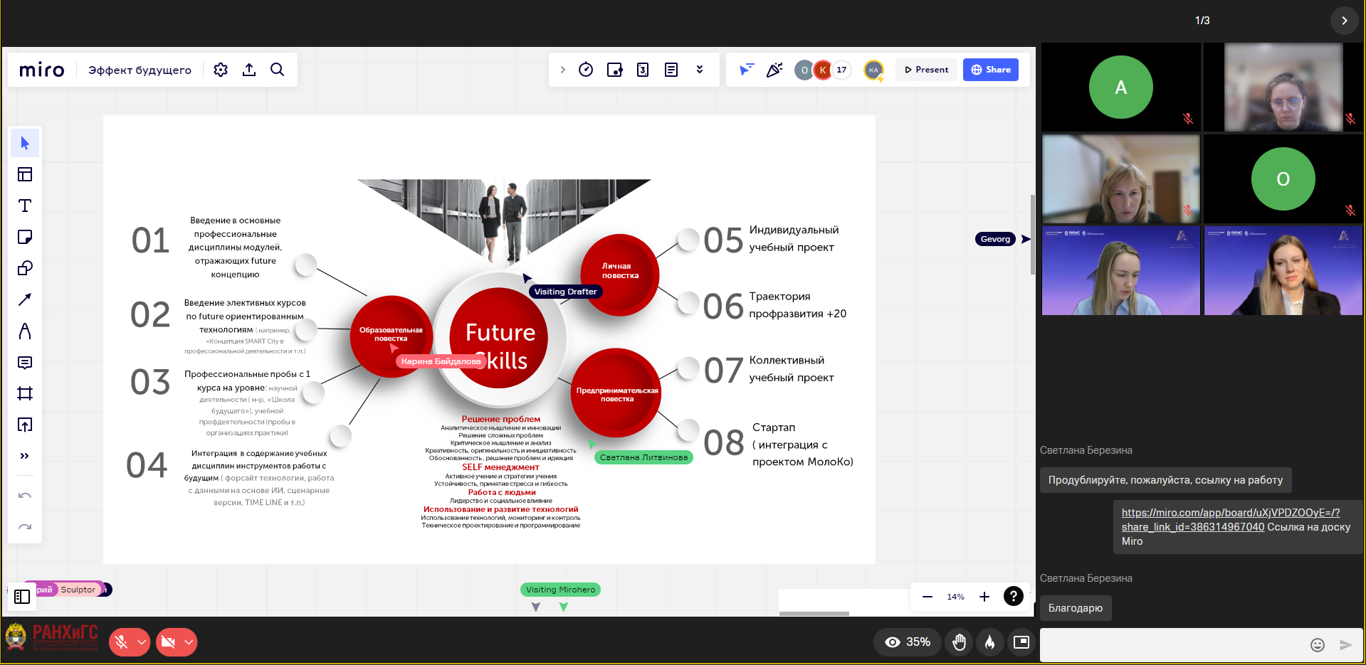This screenshot has height=665, width=1366.
Task: Open the timer in top toolbar
Action: click(x=586, y=70)
